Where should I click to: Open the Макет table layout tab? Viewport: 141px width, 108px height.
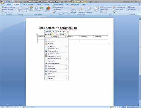pos(84,4)
